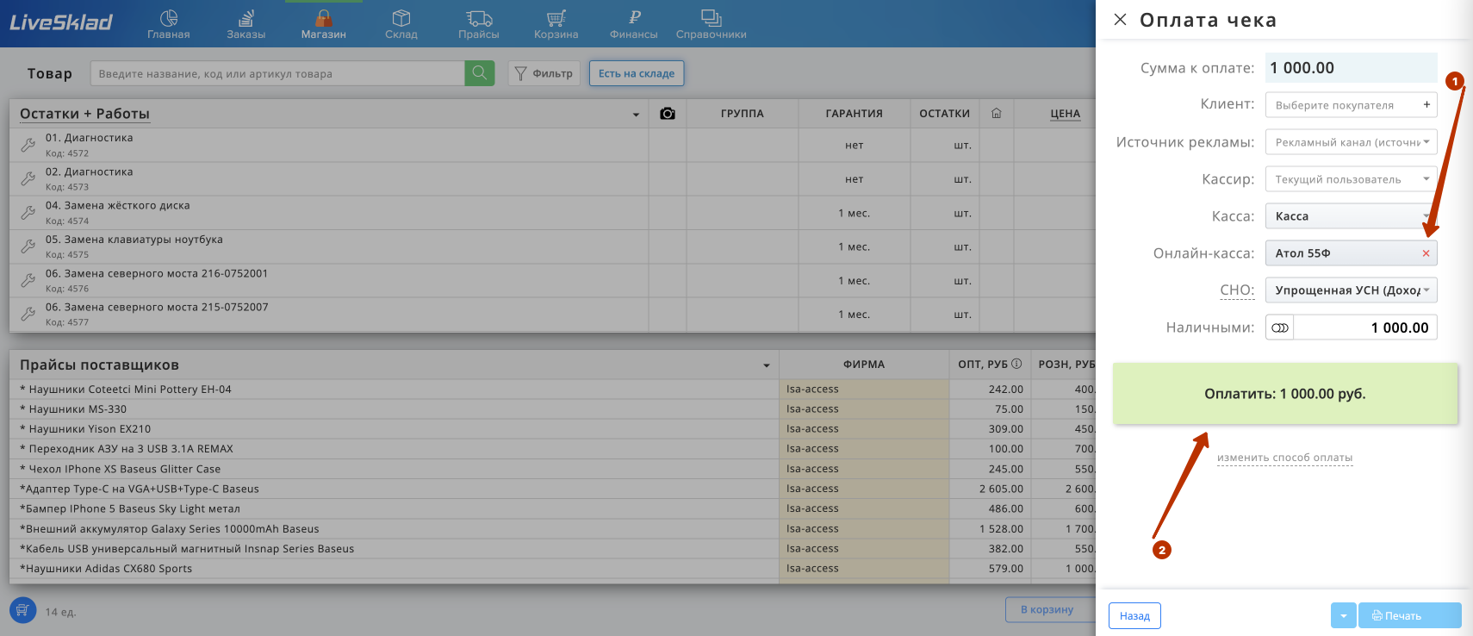
Task: Click the Наличными amount field
Action: [1365, 327]
